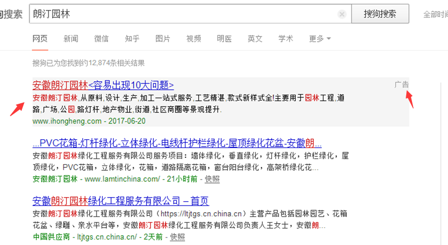
Task: Click the 广告 label on the ad result
Action: tap(402, 84)
